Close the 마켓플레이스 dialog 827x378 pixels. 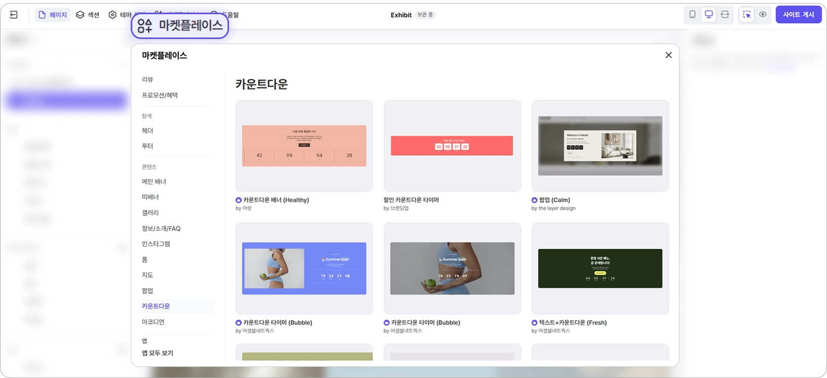click(668, 55)
